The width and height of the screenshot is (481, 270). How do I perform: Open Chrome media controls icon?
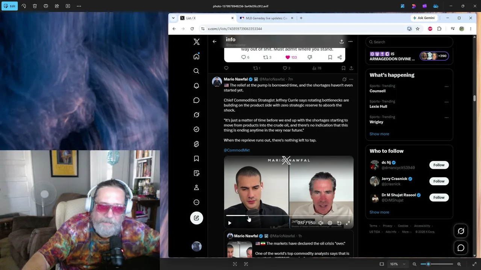452,29
